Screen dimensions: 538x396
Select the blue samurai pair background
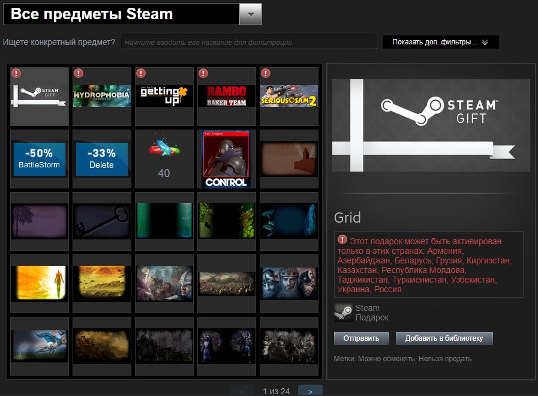click(x=227, y=346)
